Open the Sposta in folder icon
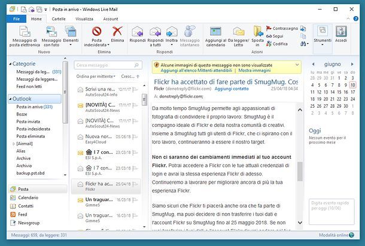 click(258, 36)
